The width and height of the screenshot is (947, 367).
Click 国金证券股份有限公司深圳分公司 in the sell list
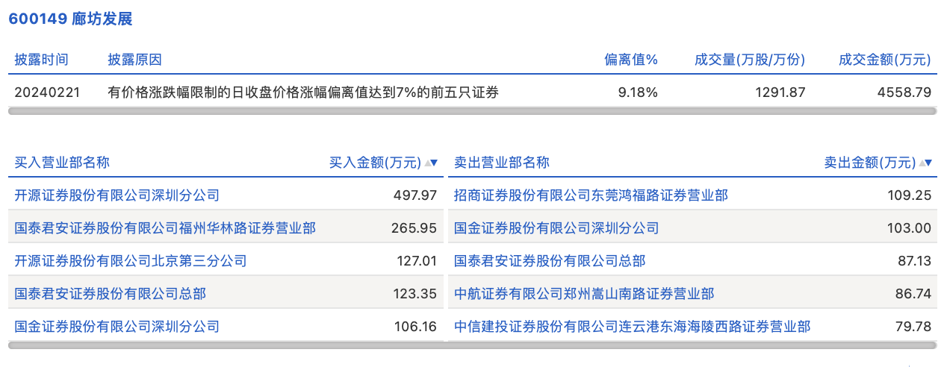tap(556, 228)
